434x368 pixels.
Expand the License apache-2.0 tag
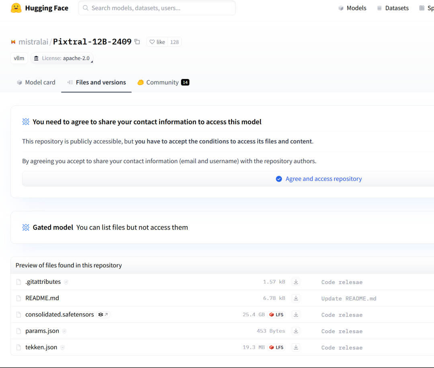62,58
